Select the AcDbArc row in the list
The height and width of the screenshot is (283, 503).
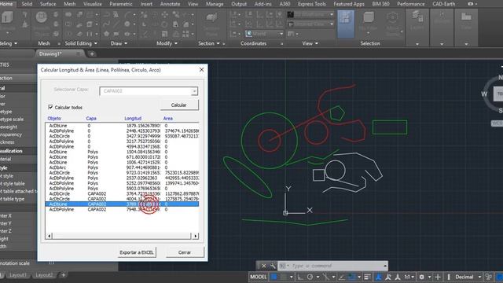point(122,167)
